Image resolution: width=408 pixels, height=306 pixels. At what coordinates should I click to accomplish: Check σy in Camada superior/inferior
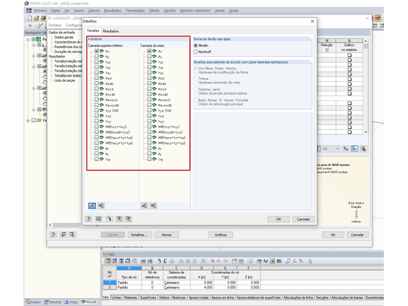point(97,56)
